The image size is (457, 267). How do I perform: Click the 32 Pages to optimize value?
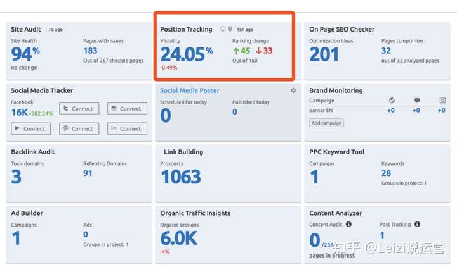(386, 51)
